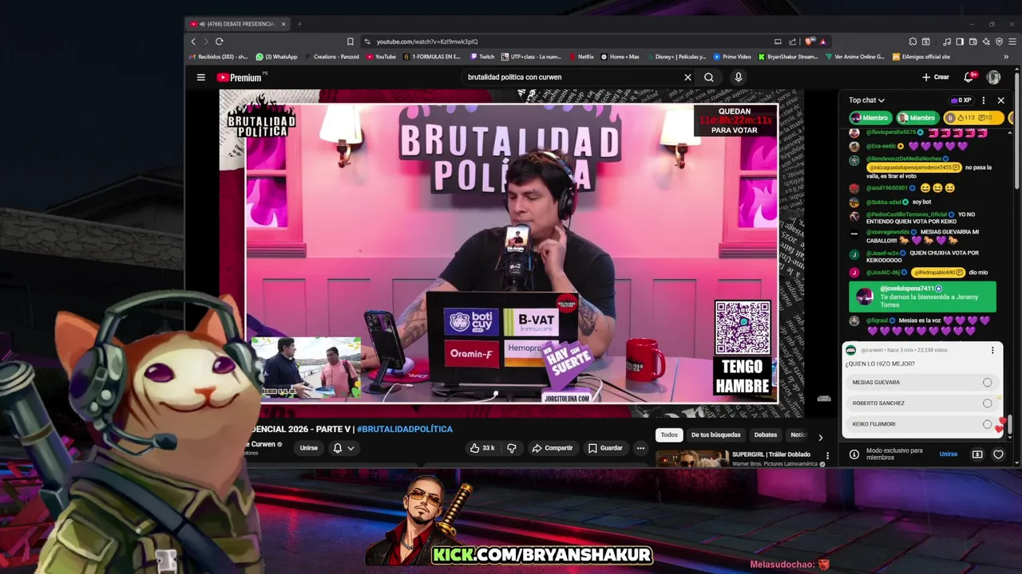1022x574 pixels.
Task: Click username @Jeanf-w2n in chat
Action: click(884, 253)
